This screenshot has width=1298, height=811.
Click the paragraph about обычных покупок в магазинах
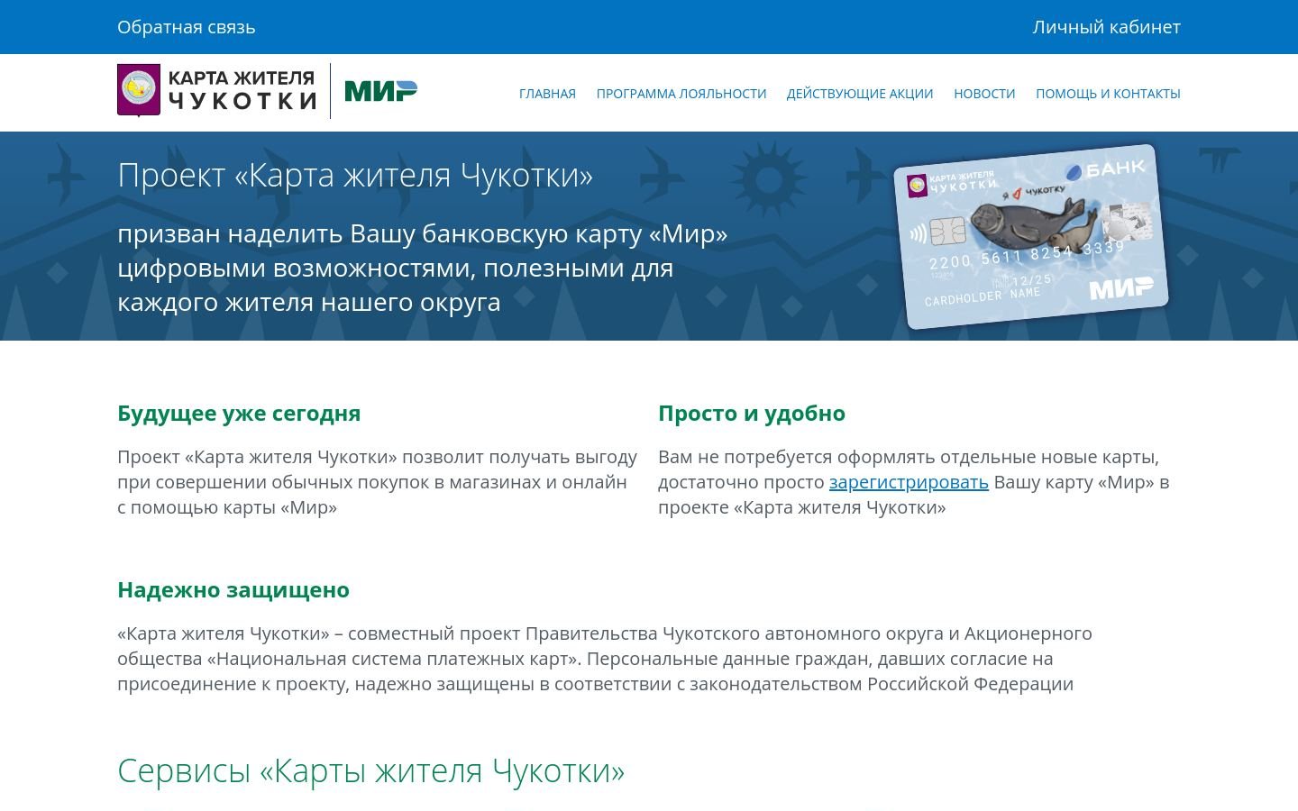[378, 482]
